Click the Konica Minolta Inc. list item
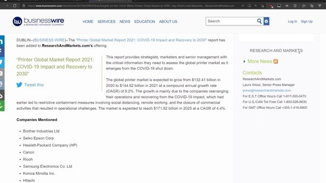Screen dimensions: 326x183 click(x=39, y=173)
